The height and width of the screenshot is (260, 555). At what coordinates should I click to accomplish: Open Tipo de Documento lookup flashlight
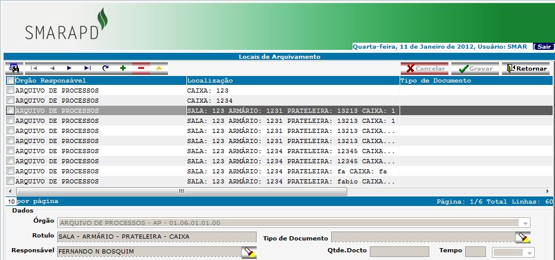click(x=522, y=237)
